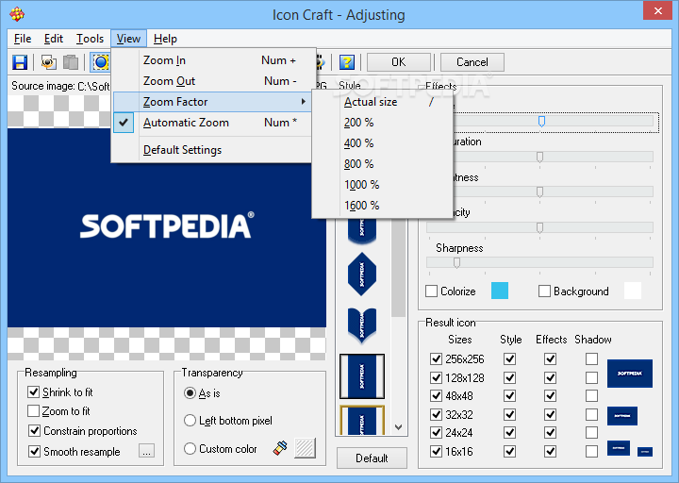
Task: Uncheck Effects for the 24x24 size
Action: 551,432
